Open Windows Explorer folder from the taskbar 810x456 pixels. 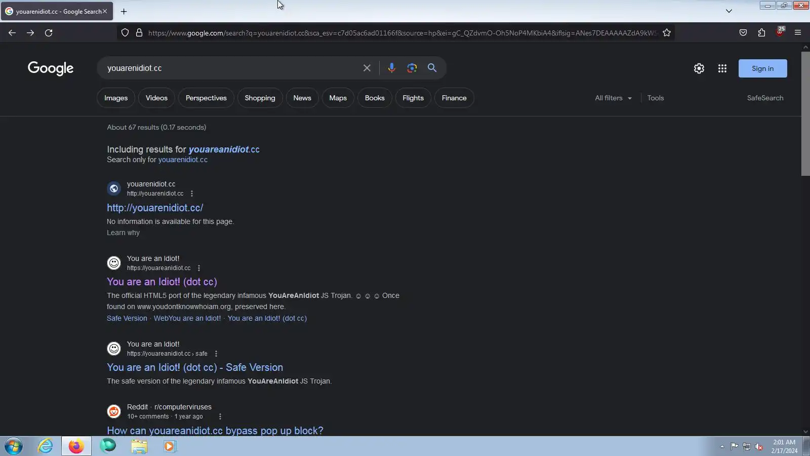tap(139, 446)
